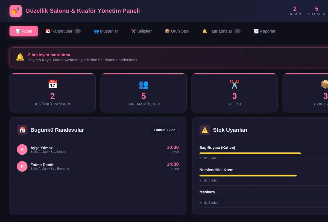The image size is (328, 222).
Task: Click the calendar icon above Bugünkü Randevu count
Action: tap(52, 84)
